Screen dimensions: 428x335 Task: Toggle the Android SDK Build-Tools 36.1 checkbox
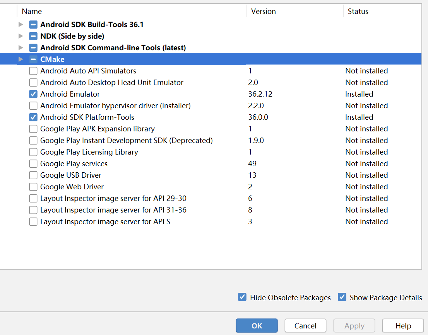33,24
